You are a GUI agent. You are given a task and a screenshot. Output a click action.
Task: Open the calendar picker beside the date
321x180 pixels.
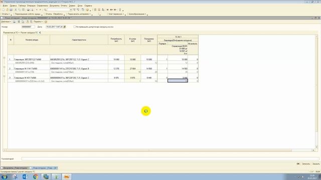coord(65,26)
